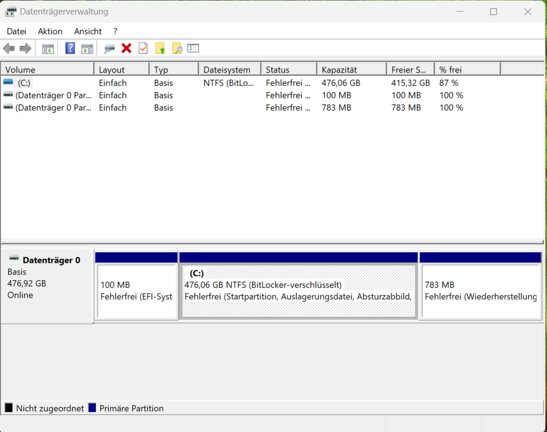The image size is (547, 432).
Task: Click Basis type cell in the (C:) row
Action: 163,83
